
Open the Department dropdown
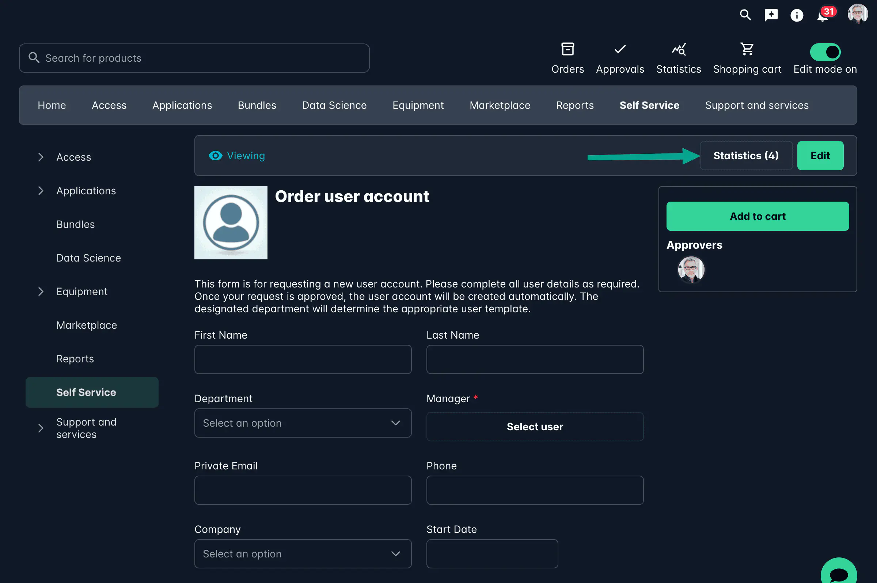tap(302, 423)
